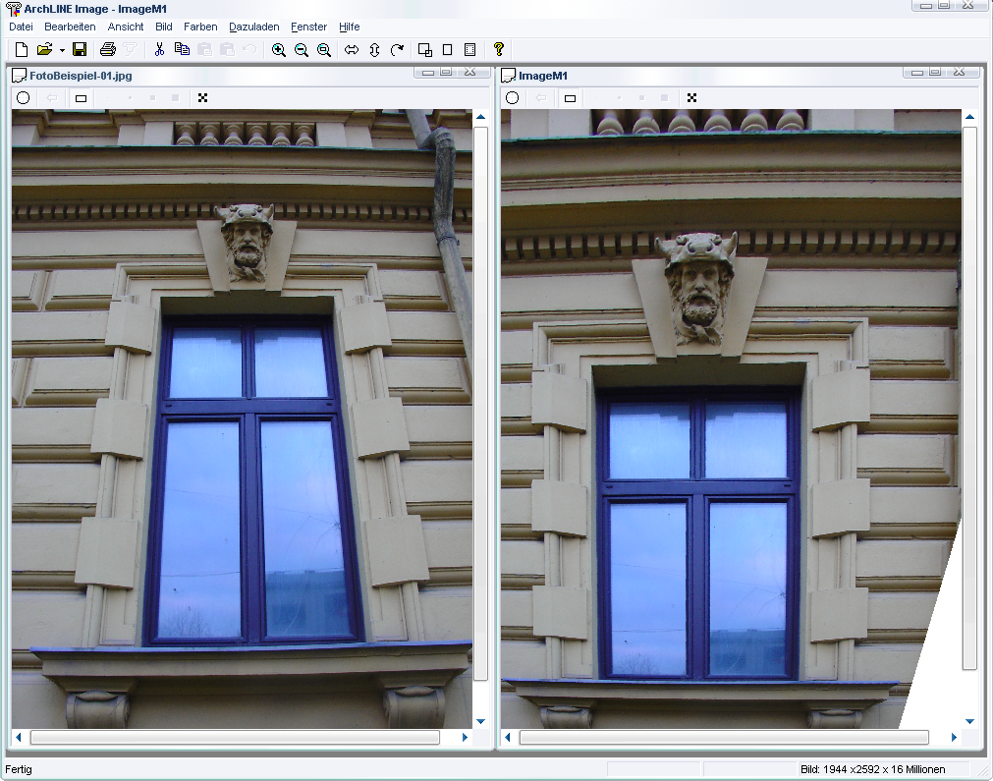
Task: Flip the image vertically
Action: pyautogui.click(x=374, y=49)
